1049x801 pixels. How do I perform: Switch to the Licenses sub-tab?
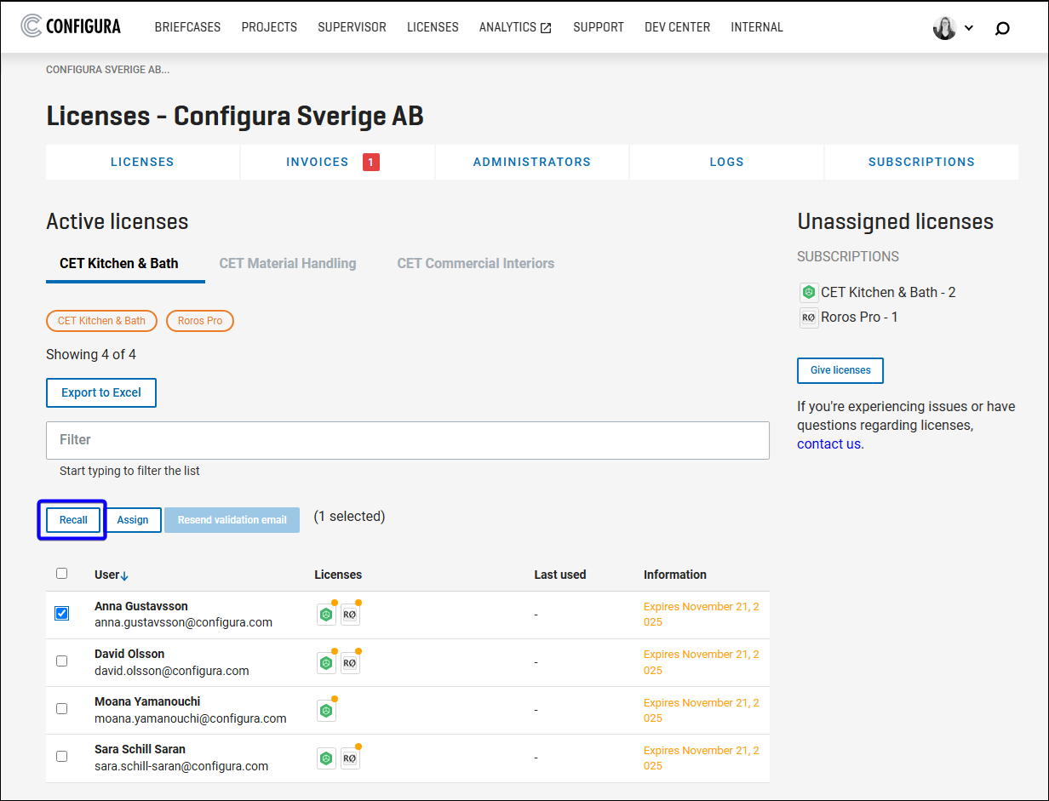click(x=142, y=162)
